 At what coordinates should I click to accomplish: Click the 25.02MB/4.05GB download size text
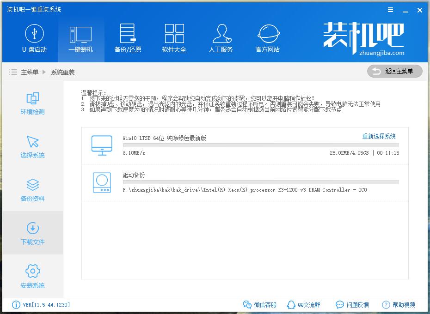(349, 153)
